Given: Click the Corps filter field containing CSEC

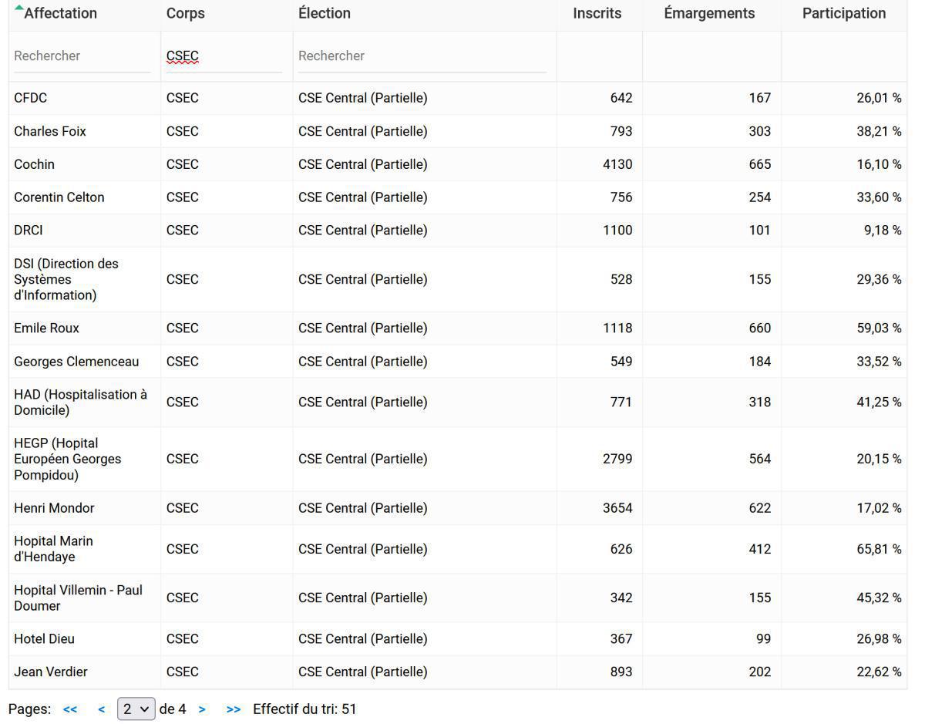Looking at the screenshot, I should click(x=224, y=56).
